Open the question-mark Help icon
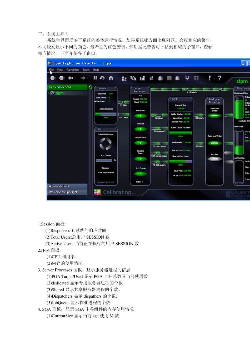The width and height of the screenshot is (250, 354). point(220,78)
